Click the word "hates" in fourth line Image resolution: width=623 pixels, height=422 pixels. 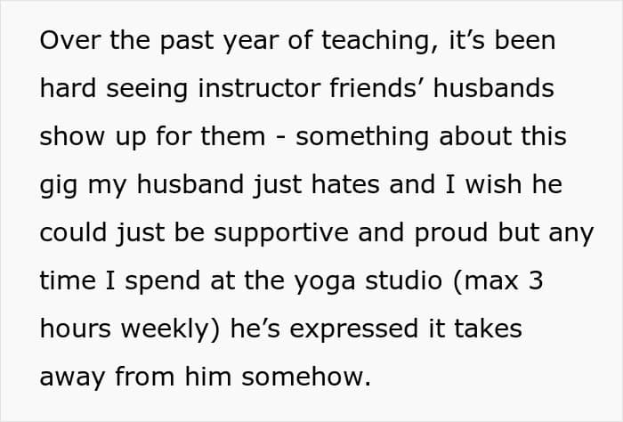[x=345, y=184]
